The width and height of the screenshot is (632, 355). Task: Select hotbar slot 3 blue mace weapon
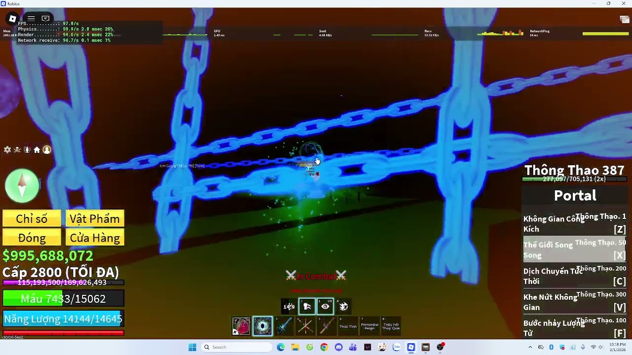point(284,326)
